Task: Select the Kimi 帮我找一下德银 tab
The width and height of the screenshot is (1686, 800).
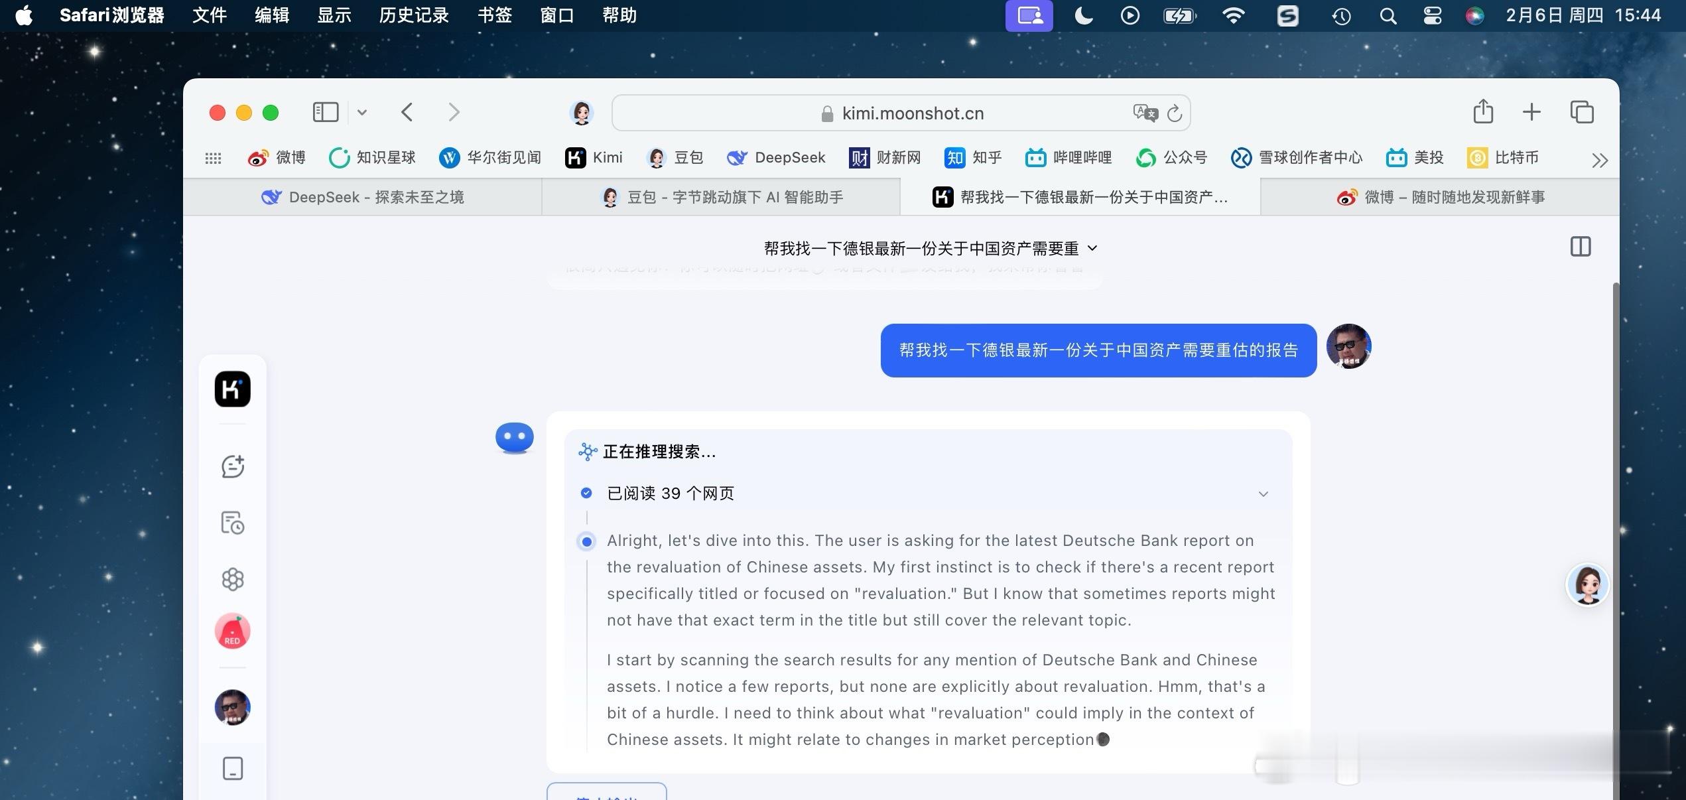Action: click(1080, 197)
